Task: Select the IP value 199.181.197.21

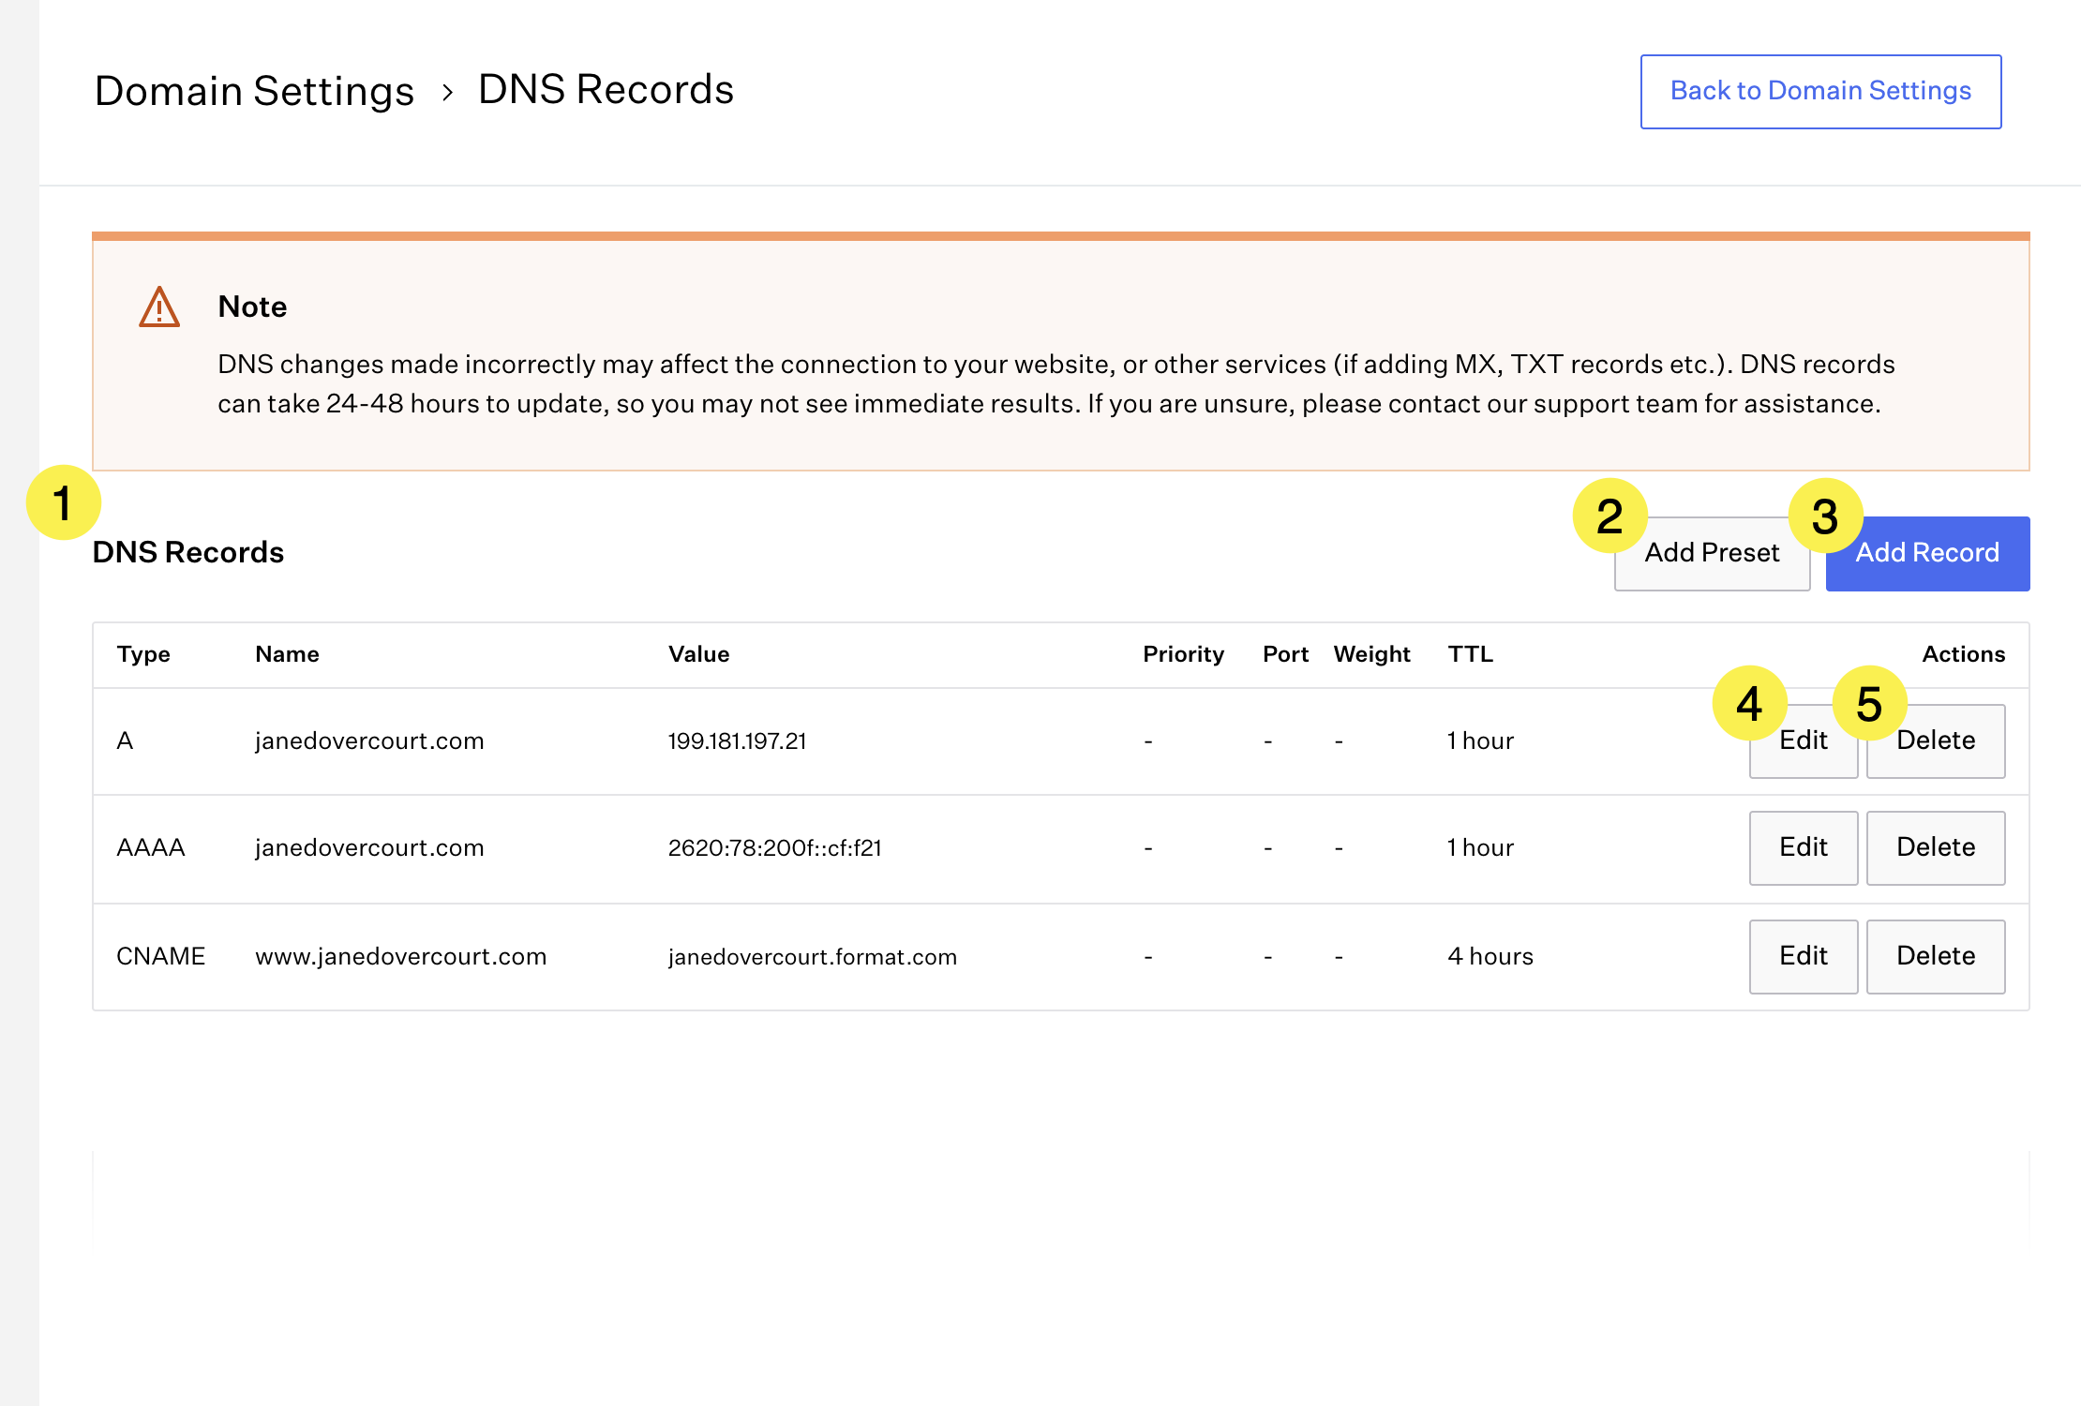Action: point(737,741)
